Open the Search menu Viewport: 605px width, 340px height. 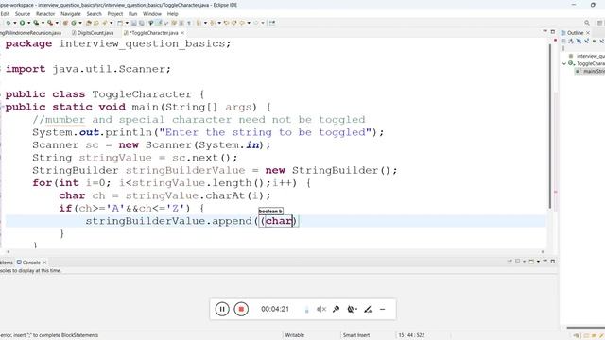click(x=94, y=14)
